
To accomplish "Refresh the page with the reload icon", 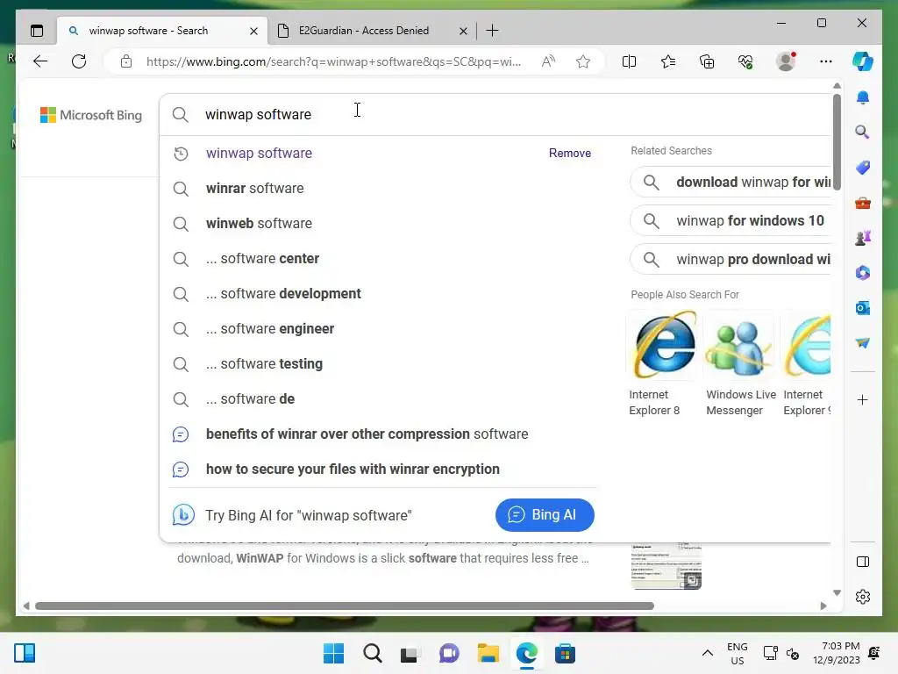I will (x=79, y=61).
